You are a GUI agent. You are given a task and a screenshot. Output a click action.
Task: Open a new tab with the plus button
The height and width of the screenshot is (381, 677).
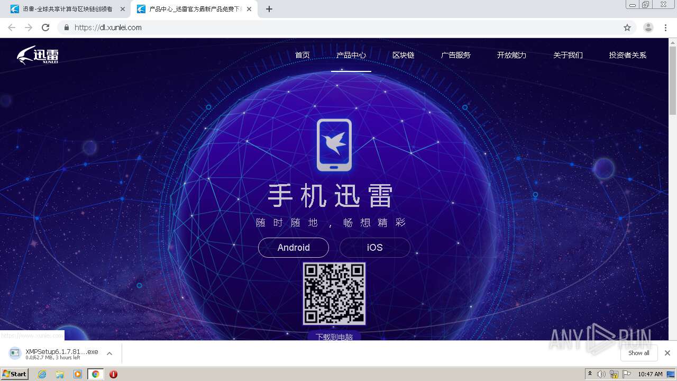269,9
